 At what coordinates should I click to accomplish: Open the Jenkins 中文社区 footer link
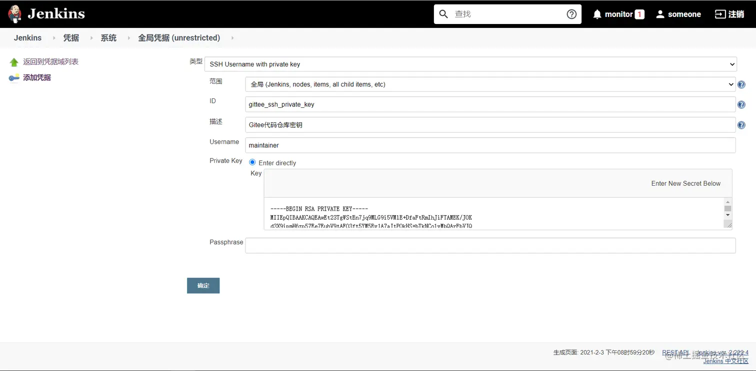coord(726,361)
